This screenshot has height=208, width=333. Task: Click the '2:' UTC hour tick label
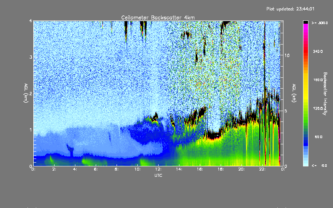coord(54,169)
